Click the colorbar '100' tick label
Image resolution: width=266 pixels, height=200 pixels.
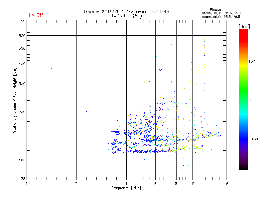coord(252,61)
